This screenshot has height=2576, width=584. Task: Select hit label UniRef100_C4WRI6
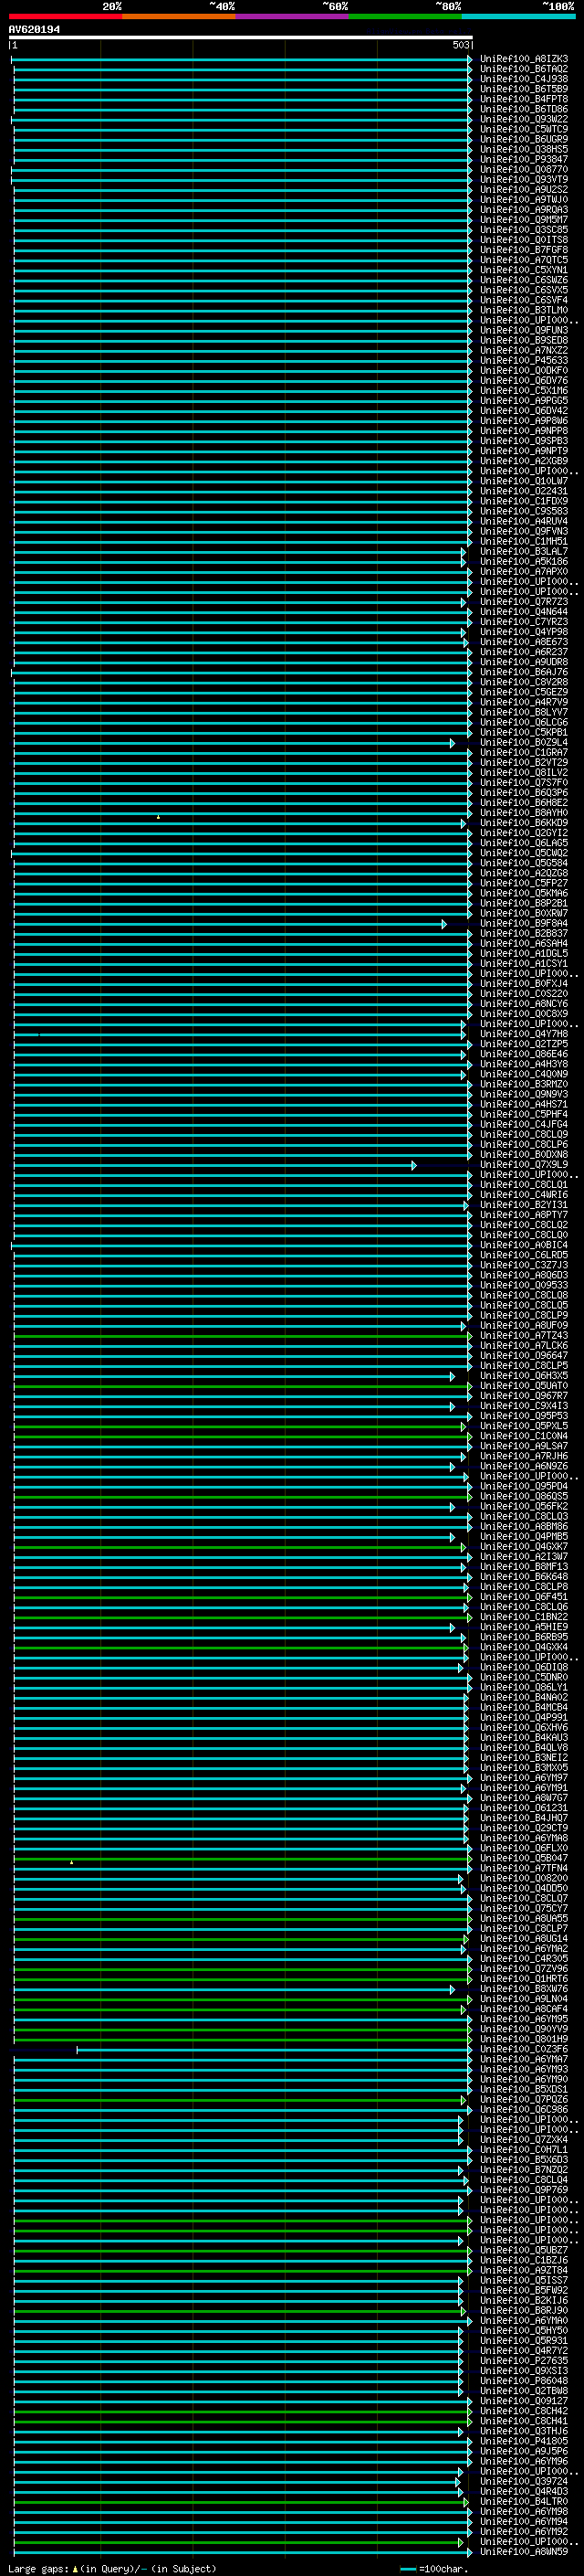[524, 1195]
